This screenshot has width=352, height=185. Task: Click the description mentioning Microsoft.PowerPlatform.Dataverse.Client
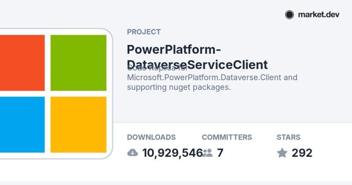212,78
